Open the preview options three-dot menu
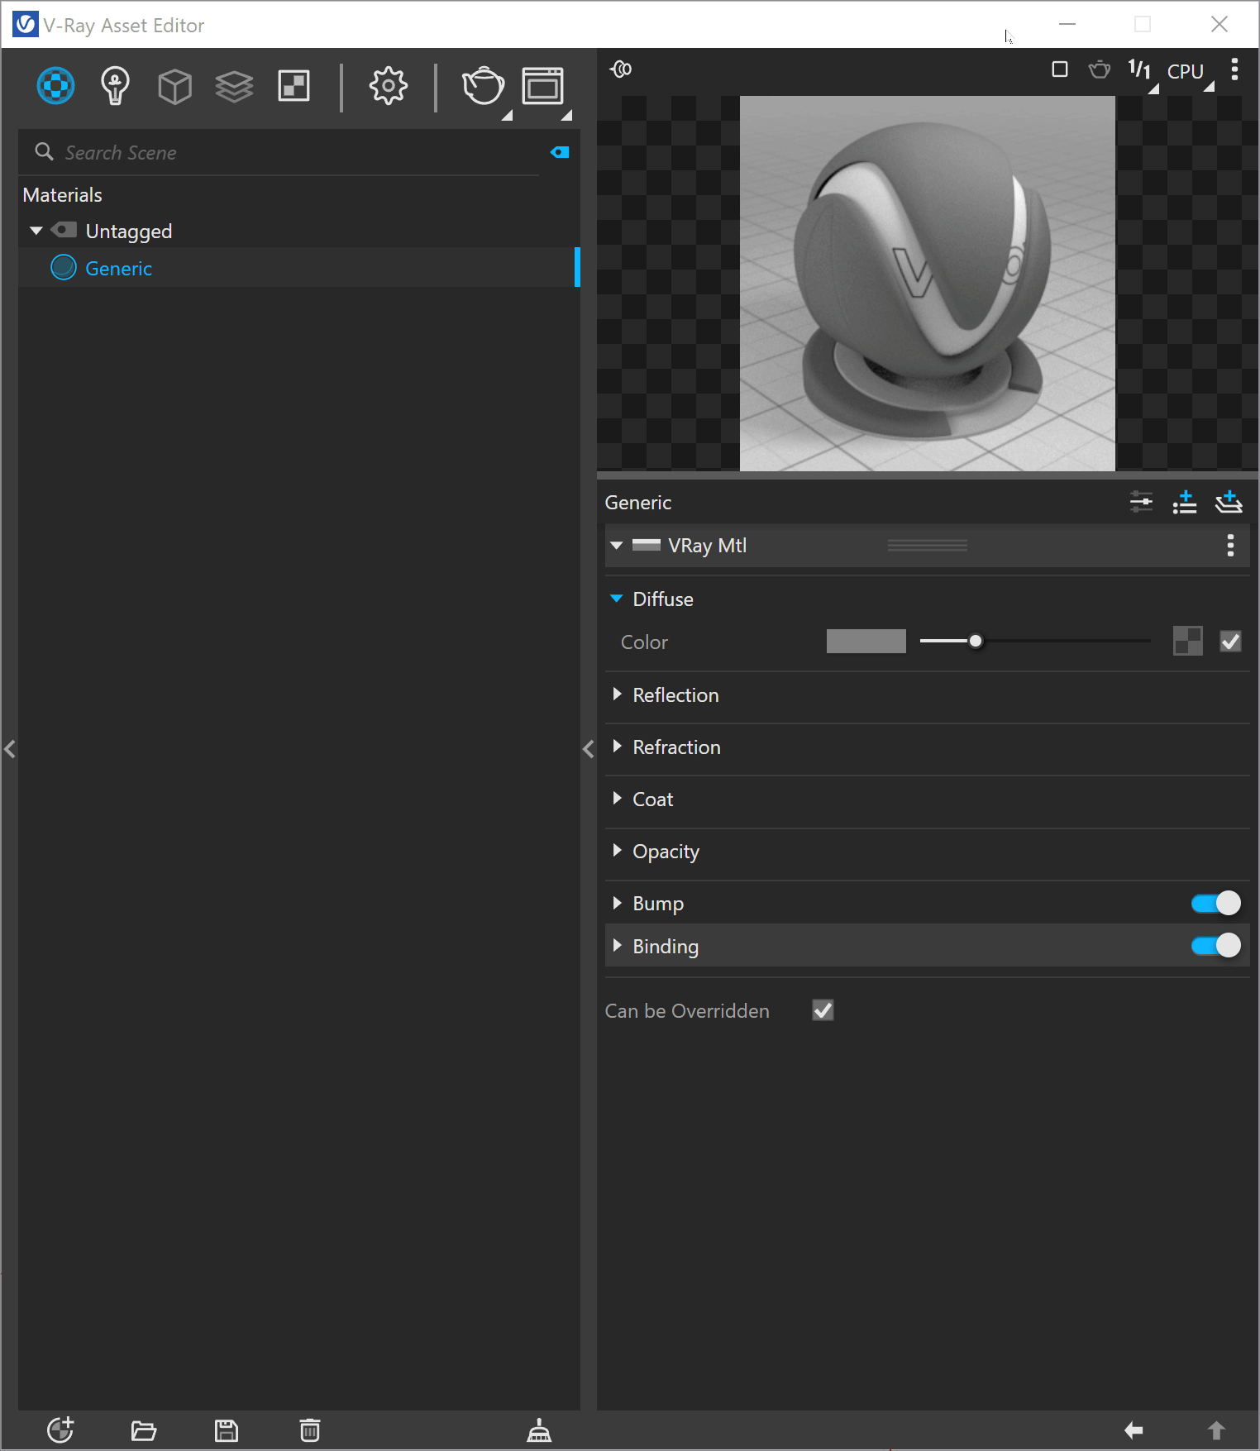This screenshot has width=1260, height=1451. click(1234, 69)
